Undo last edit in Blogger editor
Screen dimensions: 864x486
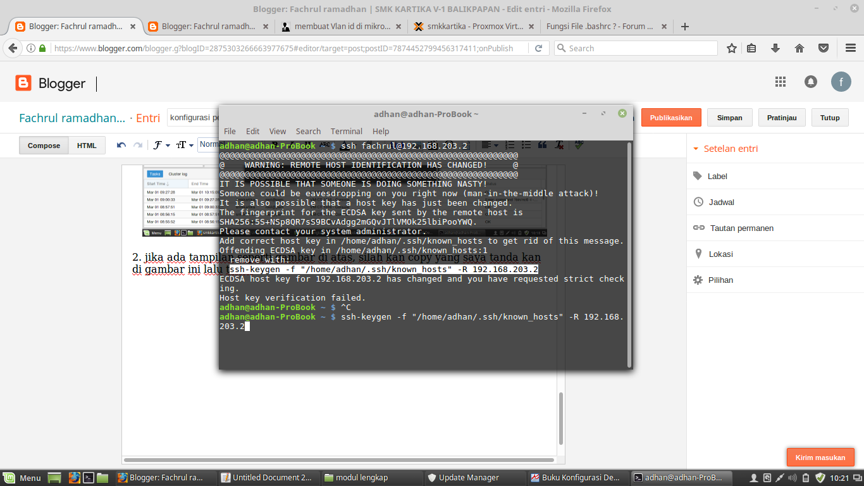(121, 145)
